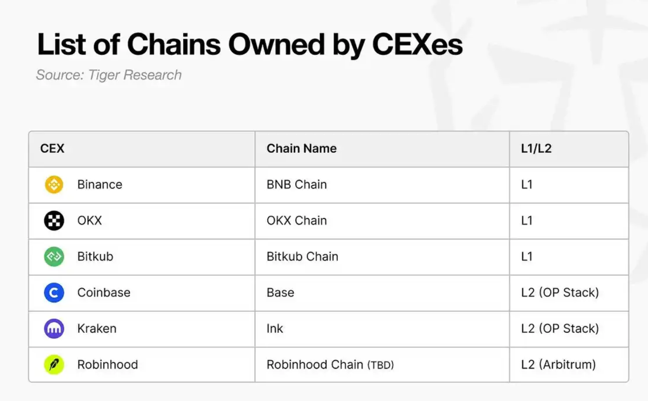Select the CEX column header
Viewport: 648px width, 401px height.
(52, 148)
